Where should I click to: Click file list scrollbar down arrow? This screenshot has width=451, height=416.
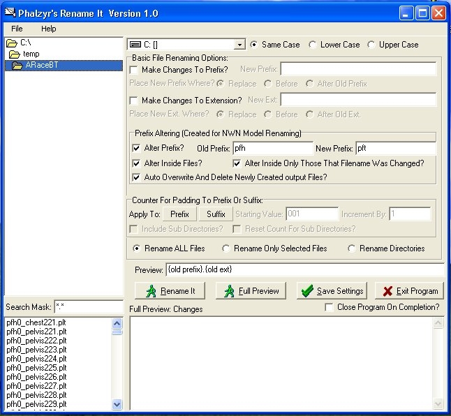117,404
